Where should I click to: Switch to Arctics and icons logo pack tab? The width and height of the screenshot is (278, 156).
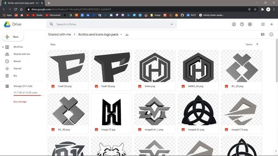coord(23,3)
